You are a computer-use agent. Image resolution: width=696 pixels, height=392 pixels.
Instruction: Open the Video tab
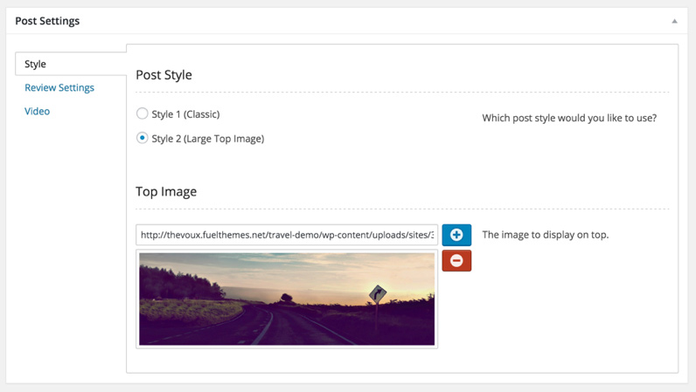click(38, 111)
